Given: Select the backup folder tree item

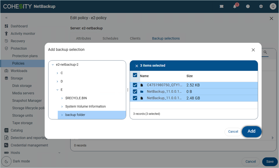Looking at the screenshot, I should point(75,115).
